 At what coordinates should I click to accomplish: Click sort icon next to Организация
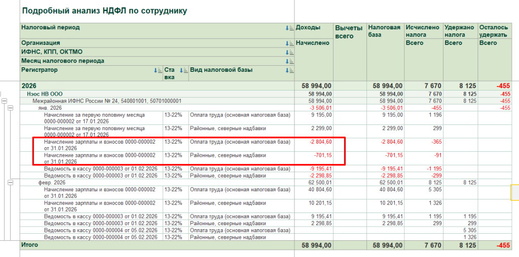point(288,44)
